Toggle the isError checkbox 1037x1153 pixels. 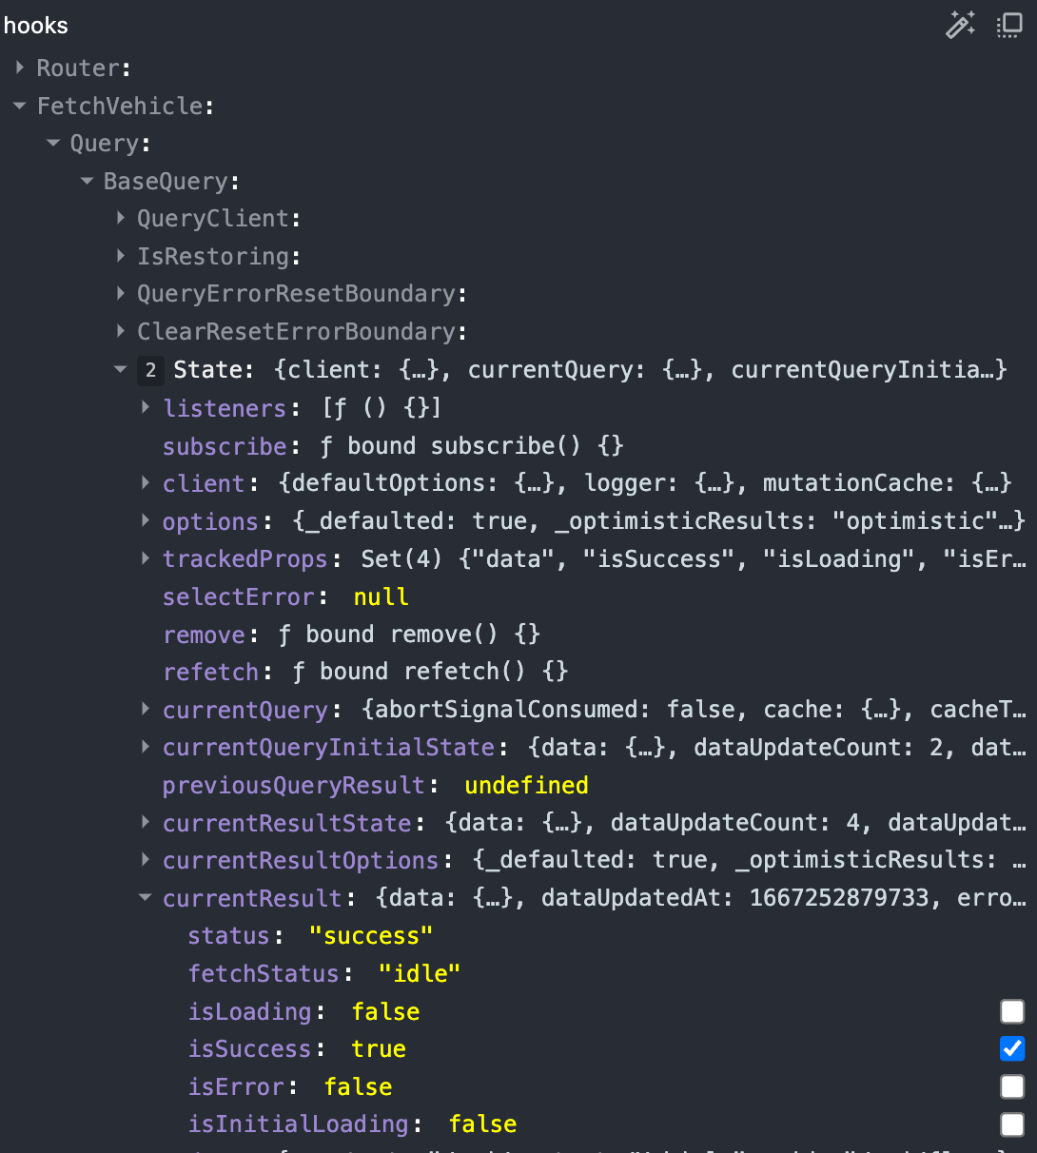point(1012,1086)
